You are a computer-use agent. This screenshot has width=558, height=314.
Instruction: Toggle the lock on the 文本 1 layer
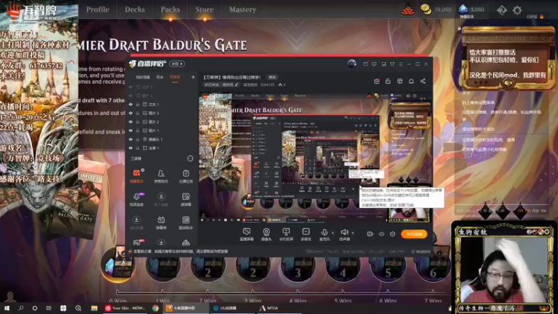click(x=137, y=104)
